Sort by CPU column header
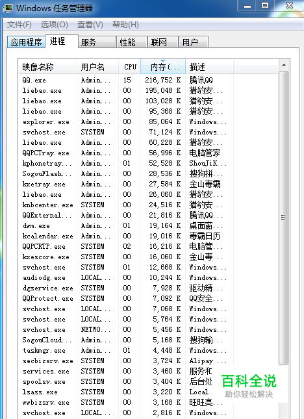The height and width of the screenshot is (419, 304). click(129, 66)
